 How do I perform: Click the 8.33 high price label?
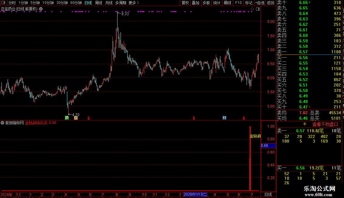[125, 14]
